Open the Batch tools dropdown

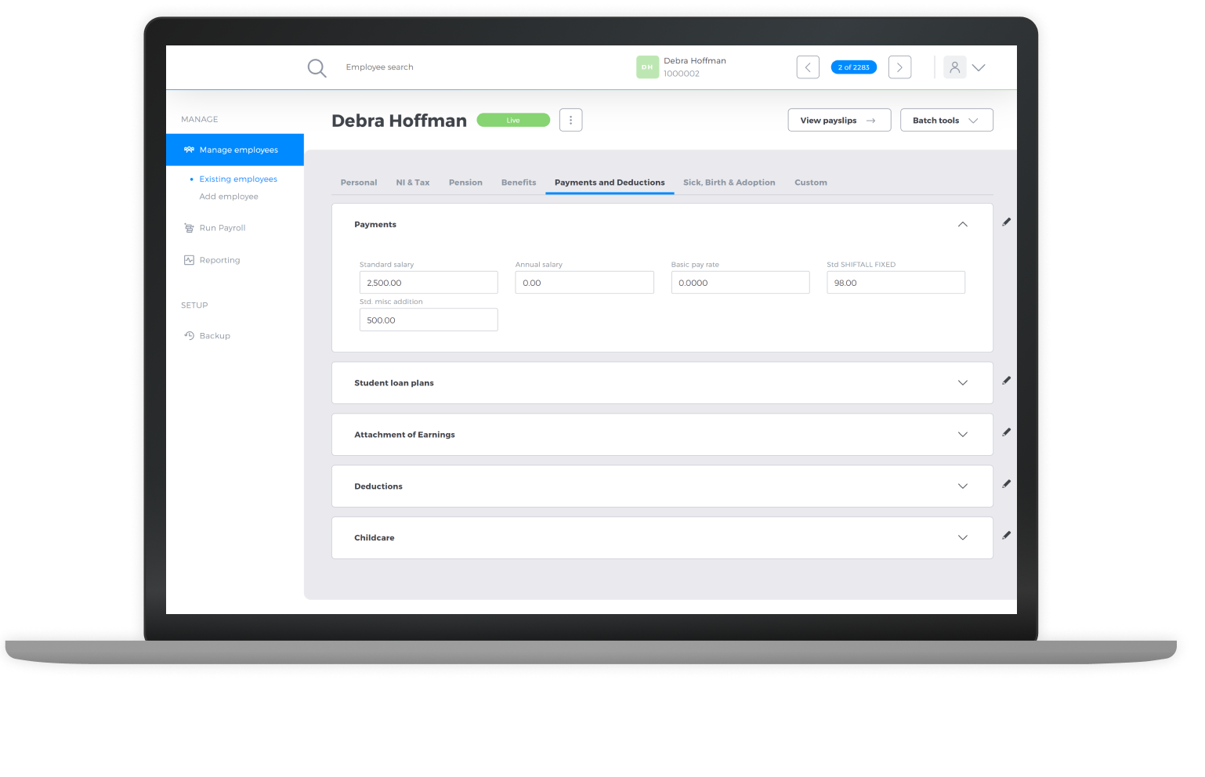click(946, 120)
